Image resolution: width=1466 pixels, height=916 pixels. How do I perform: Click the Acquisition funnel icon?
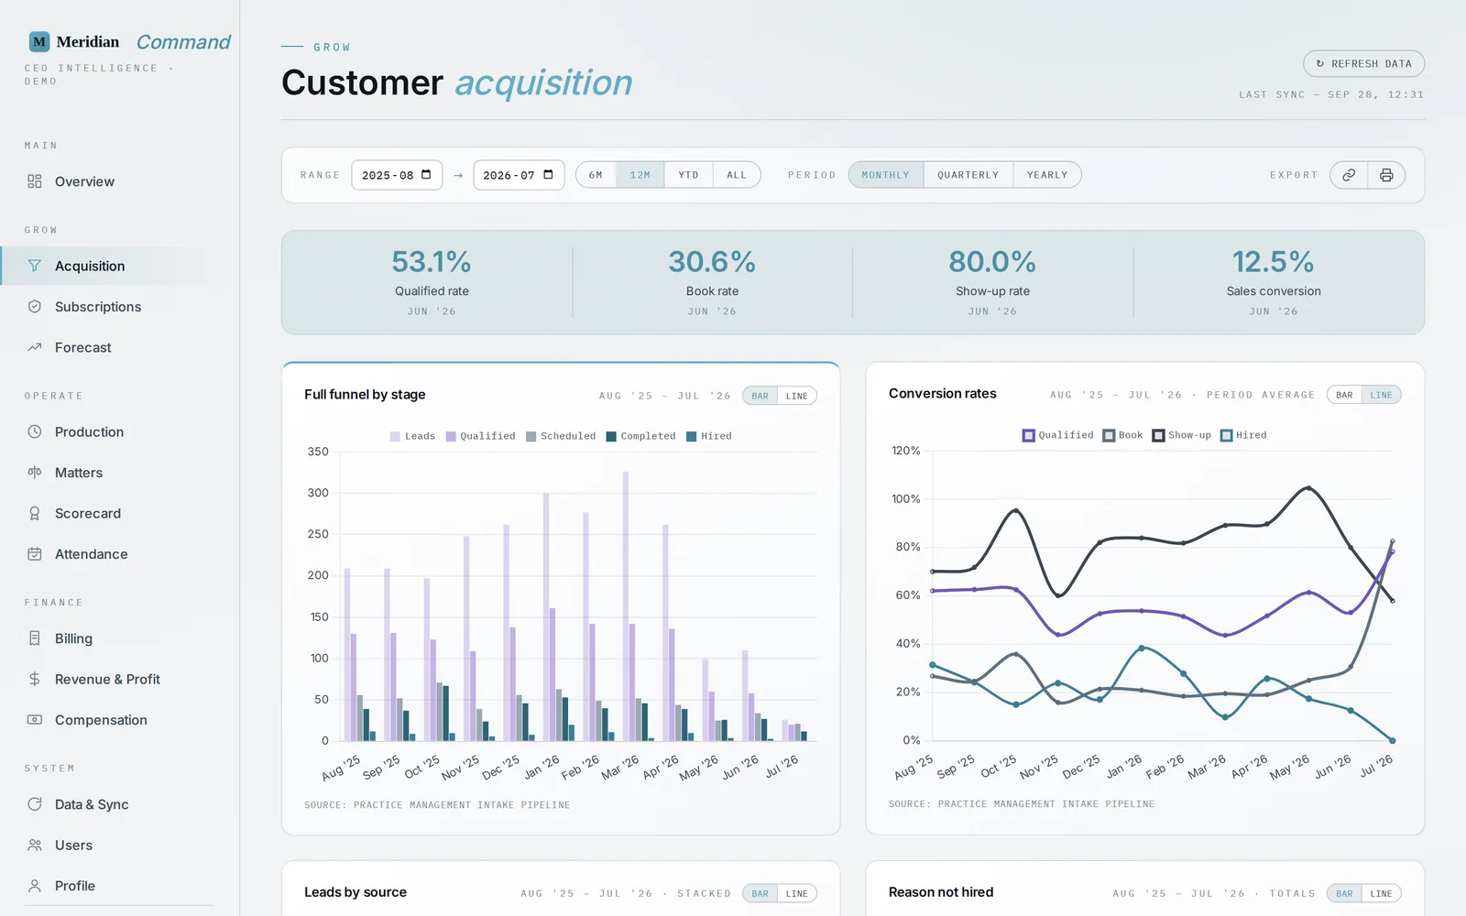pos(35,266)
